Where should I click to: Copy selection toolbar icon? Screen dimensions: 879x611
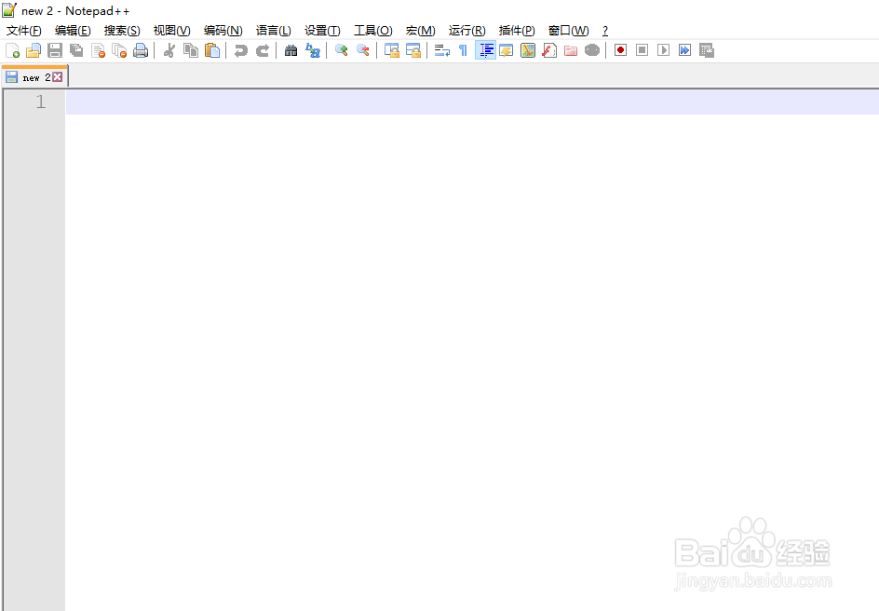click(x=191, y=50)
